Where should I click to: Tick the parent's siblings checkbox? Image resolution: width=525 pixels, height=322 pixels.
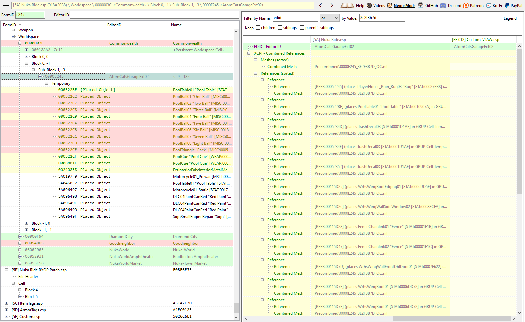tap(302, 28)
